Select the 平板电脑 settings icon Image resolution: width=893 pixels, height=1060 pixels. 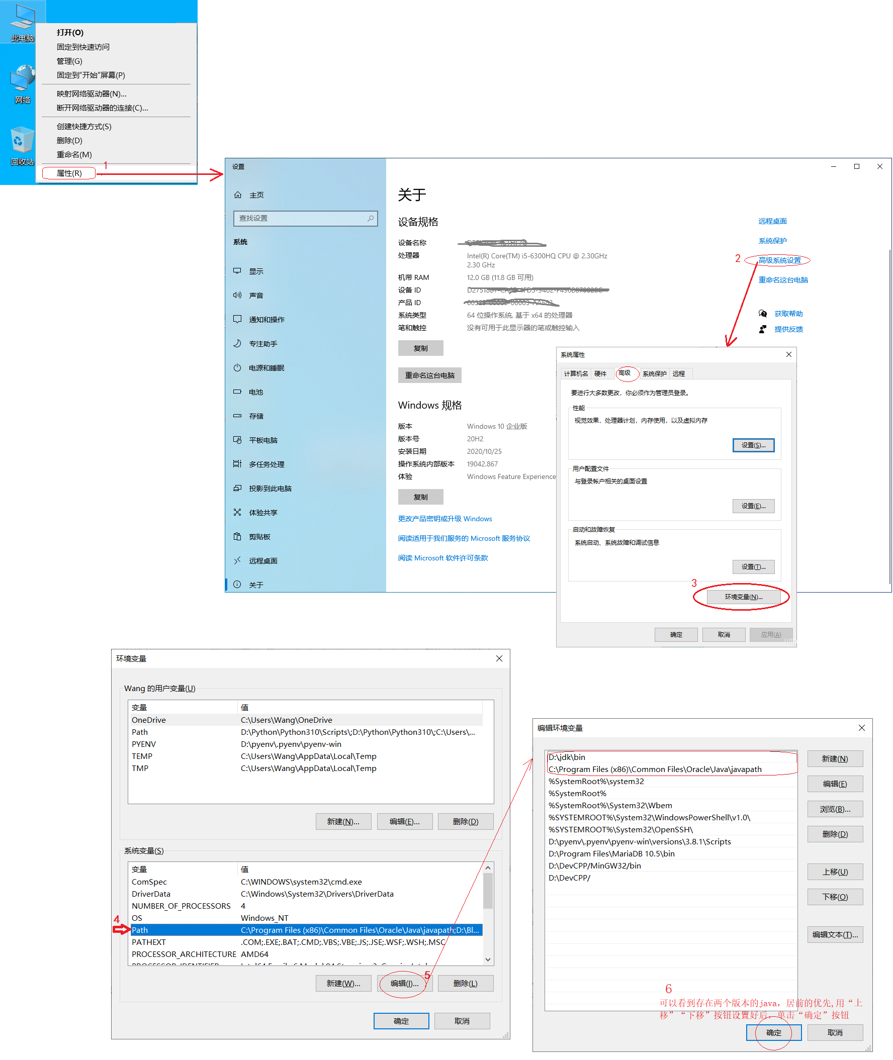coord(263,440)
